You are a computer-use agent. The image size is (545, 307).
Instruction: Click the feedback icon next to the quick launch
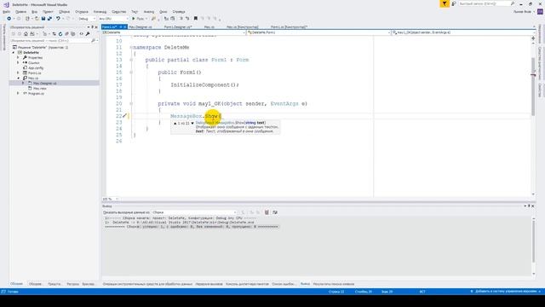454,3
